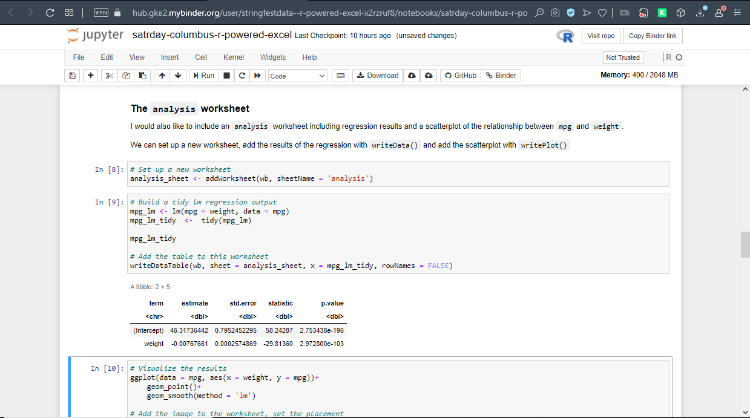
Task: Open the command palette keyboard icon
Action: pyautogui.click(x=340, y=76)
